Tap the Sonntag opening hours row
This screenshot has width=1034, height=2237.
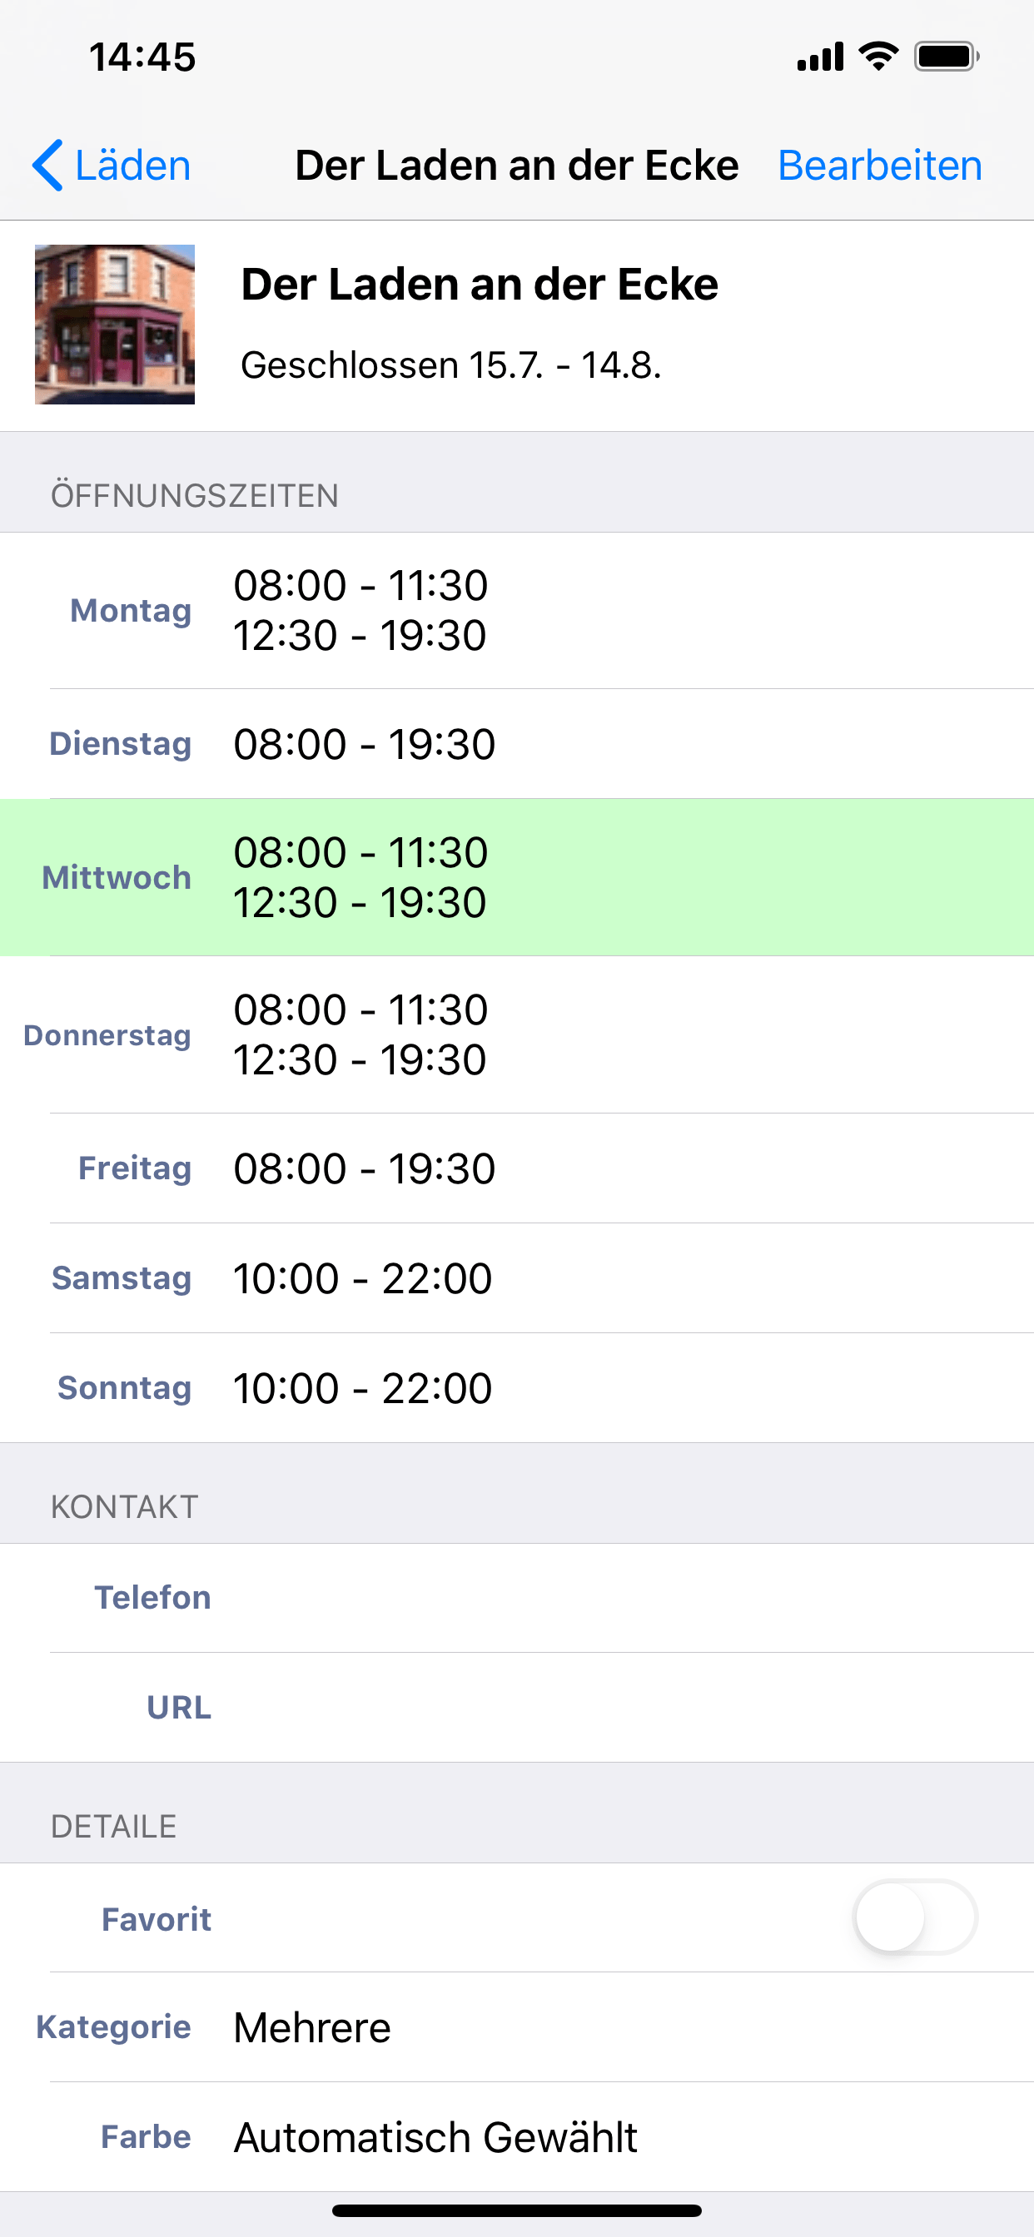click(517, 1387)
